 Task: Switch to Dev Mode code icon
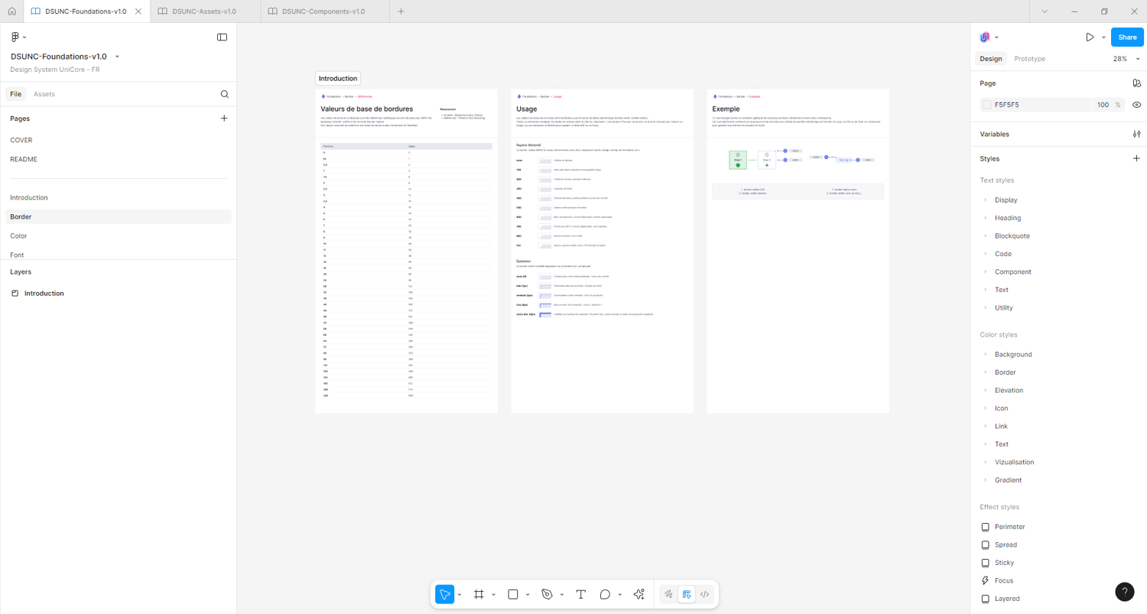[x=705, y=594]
